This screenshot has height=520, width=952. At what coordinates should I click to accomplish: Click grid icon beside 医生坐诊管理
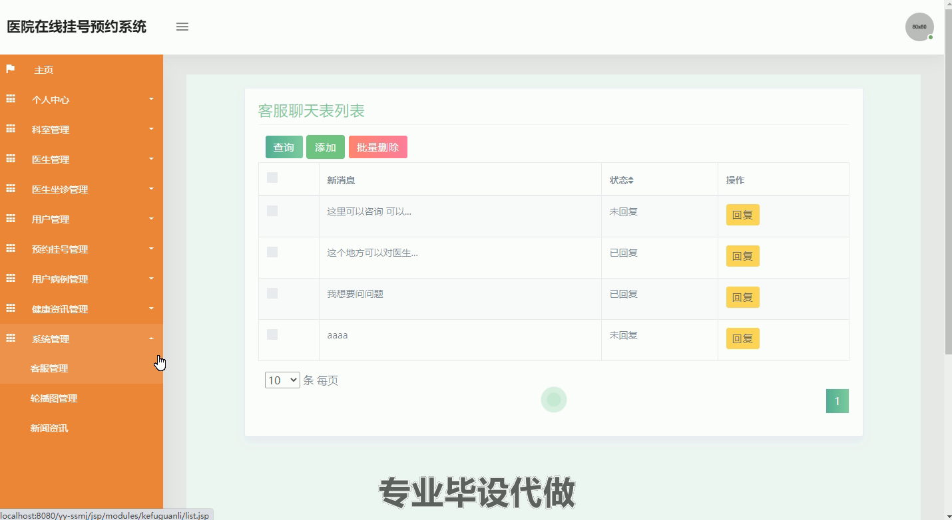pos(11,189)
